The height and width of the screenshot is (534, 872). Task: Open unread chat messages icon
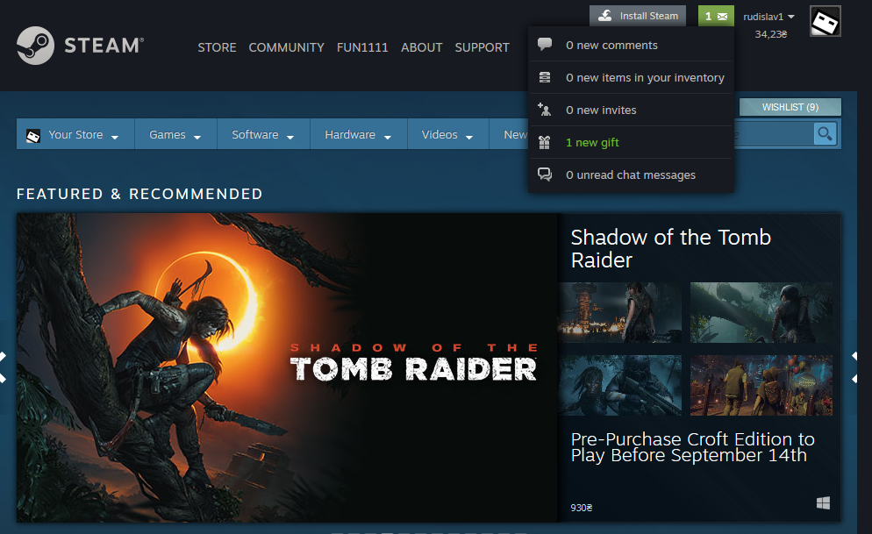point(544,174)
